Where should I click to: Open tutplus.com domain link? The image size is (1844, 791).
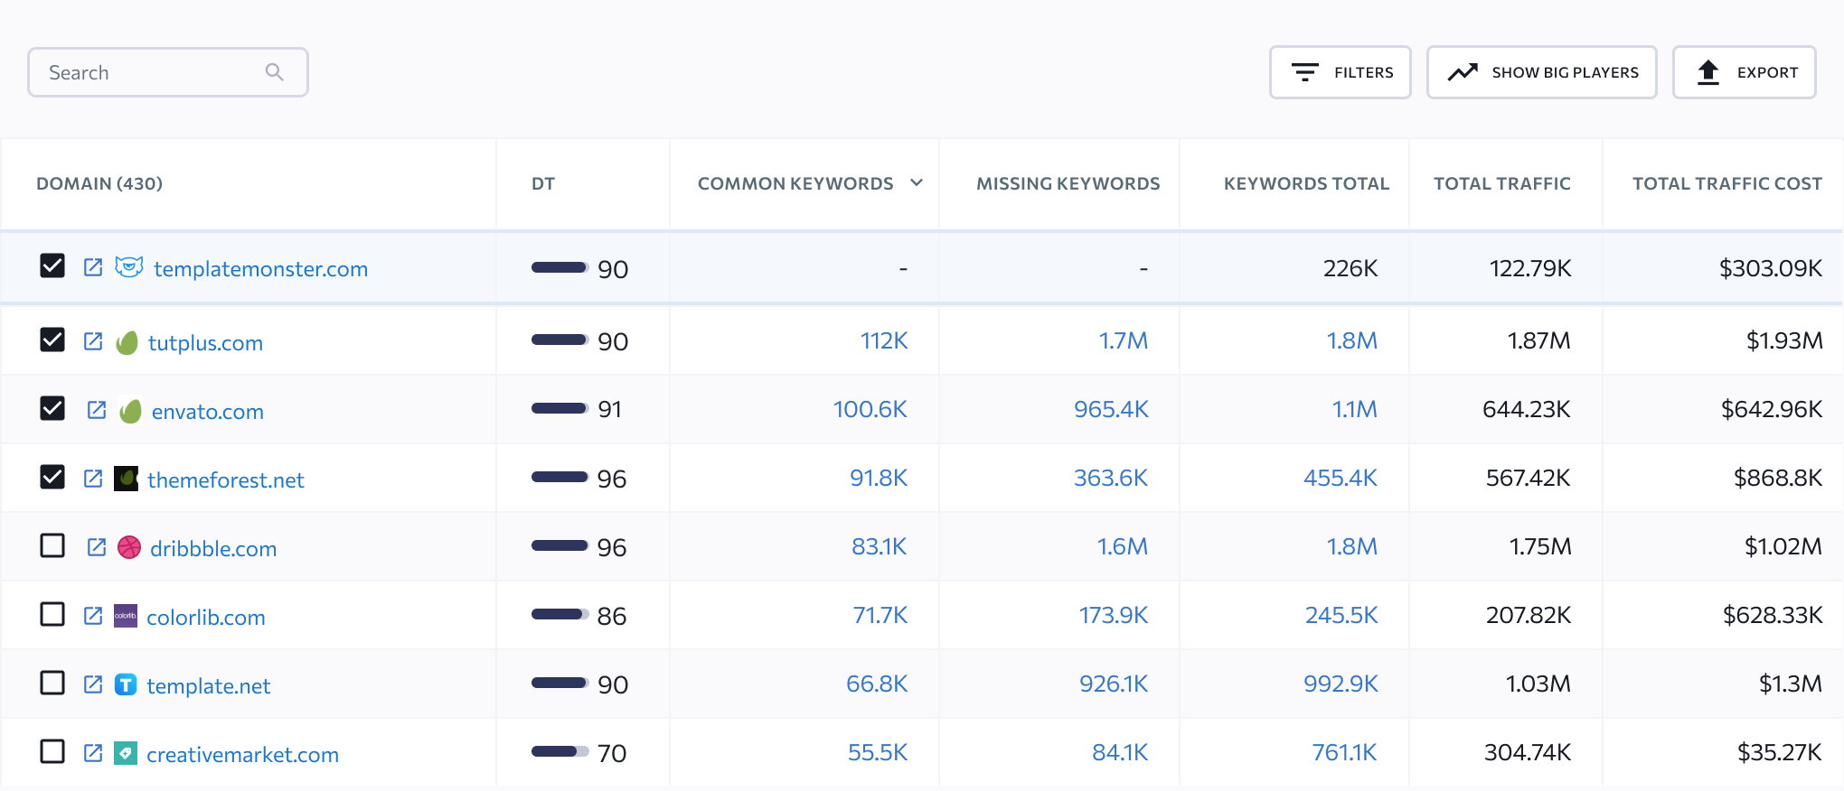pyautogui.click(x=205, y=343)
